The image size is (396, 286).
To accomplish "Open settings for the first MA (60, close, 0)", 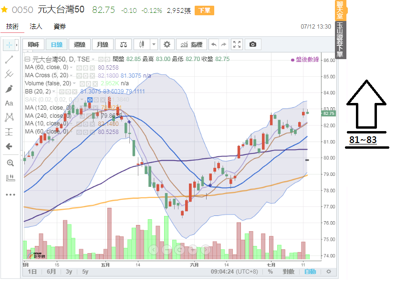I will 85,68.
